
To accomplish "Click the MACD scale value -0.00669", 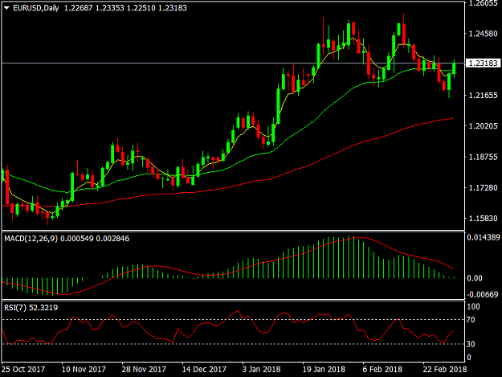I will [x=483, y=295].
